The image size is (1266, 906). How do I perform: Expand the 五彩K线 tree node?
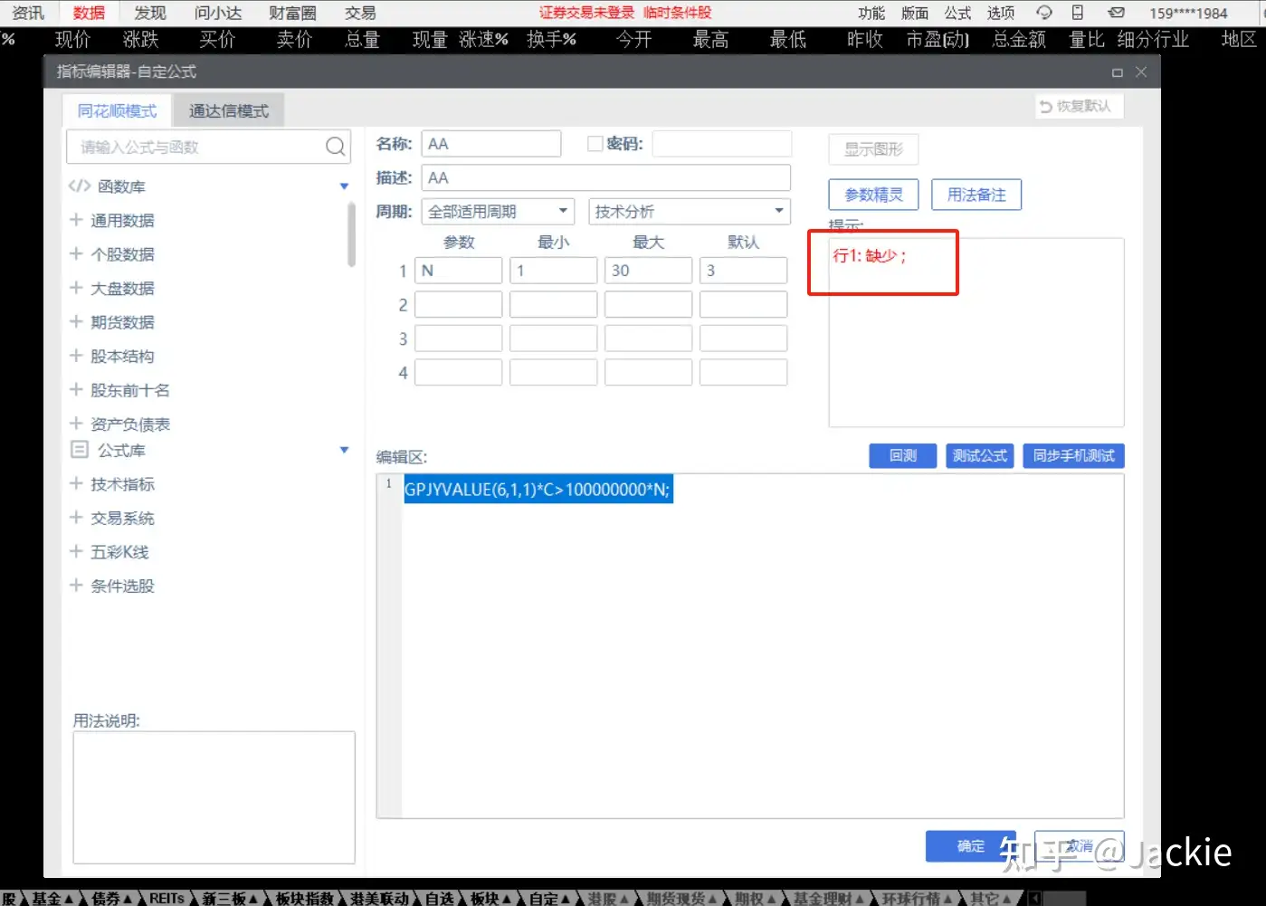[x=76, y=551]
